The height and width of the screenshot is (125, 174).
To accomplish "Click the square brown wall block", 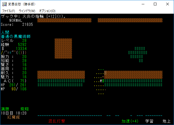I will tap(63, 48).
